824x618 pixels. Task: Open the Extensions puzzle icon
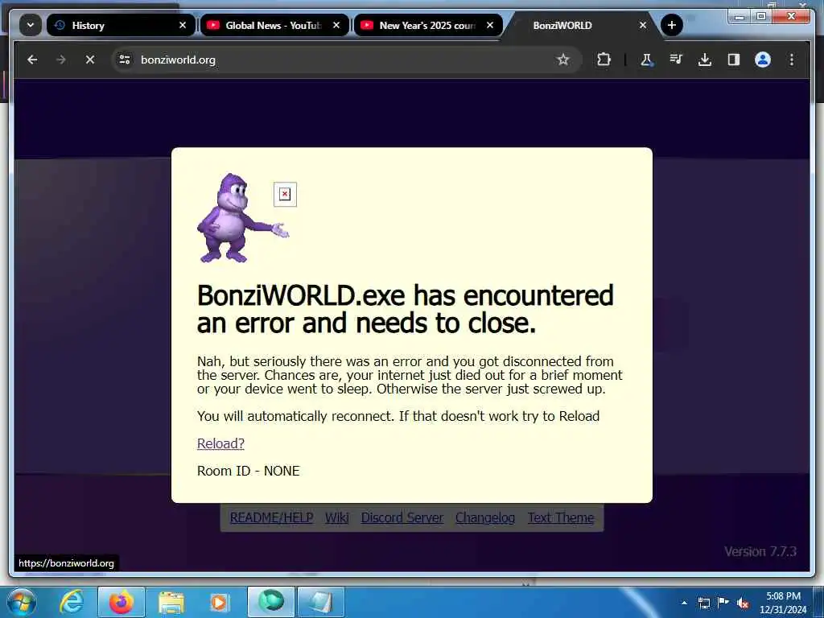[604, 60]
